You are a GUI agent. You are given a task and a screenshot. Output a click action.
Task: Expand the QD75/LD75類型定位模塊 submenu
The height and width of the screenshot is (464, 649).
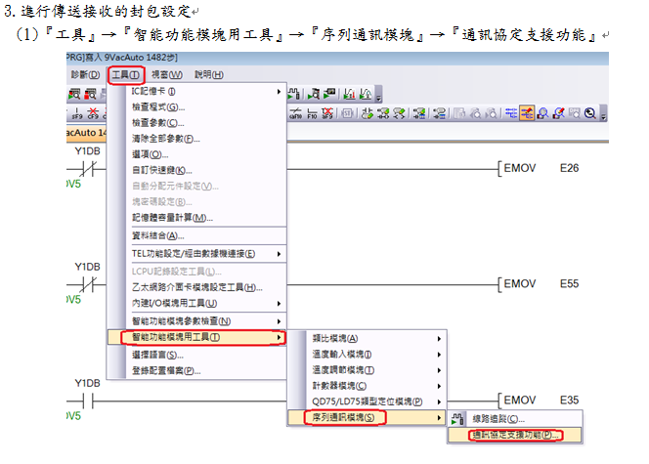[x=367, y=401]
